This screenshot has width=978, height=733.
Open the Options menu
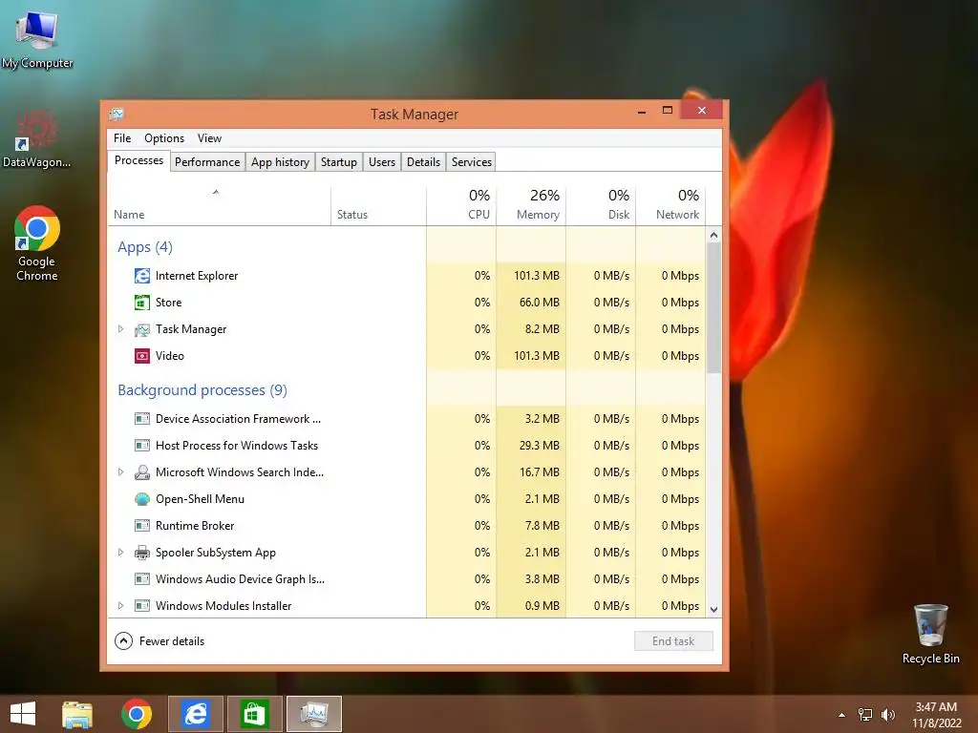click(164, 138)
